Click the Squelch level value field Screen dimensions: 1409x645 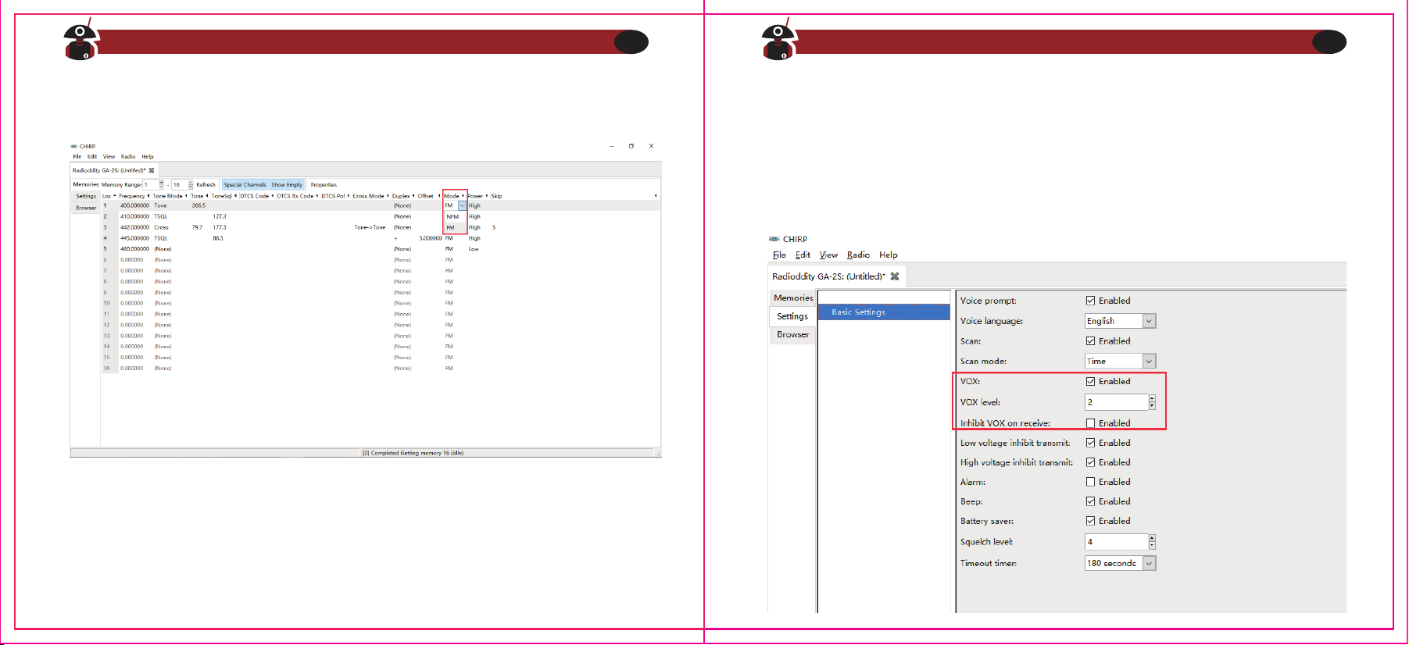point(1117,542)
